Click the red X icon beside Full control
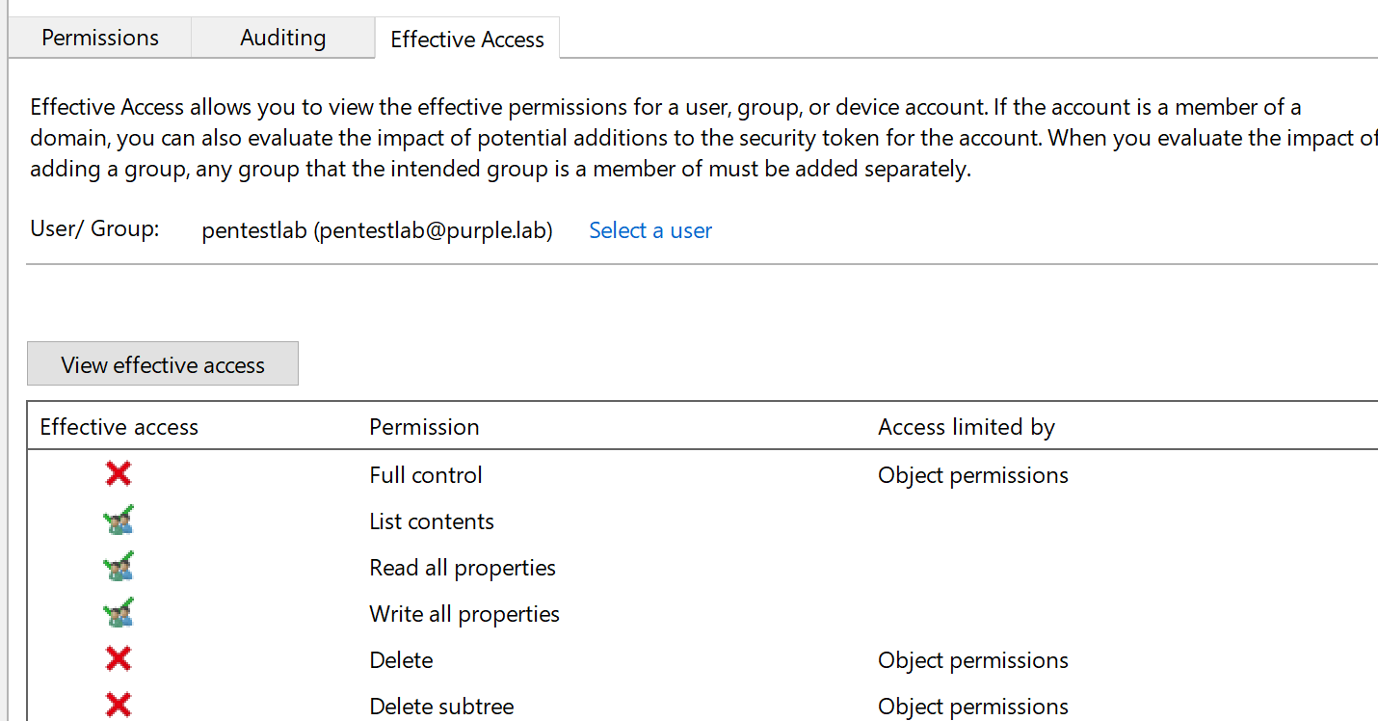The height and width of the screenshot is (721, 1378). [x=119, y=474]
